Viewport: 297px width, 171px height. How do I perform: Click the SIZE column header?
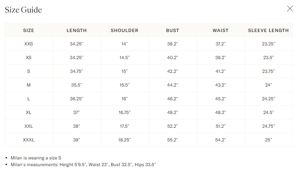coord(29,30)
